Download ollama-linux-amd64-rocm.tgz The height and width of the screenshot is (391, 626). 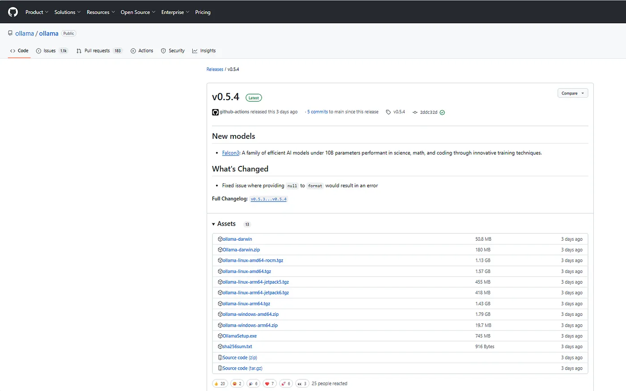click(x=253, y=260)
